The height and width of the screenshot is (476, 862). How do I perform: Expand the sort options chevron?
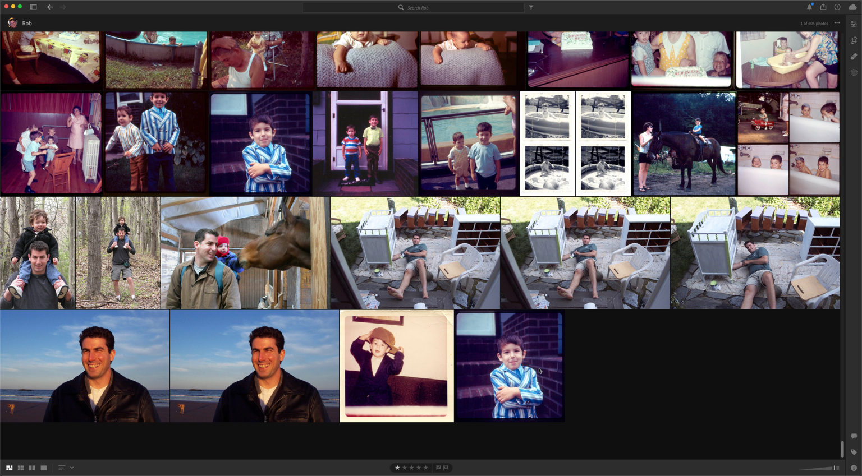tap(71, 468)
